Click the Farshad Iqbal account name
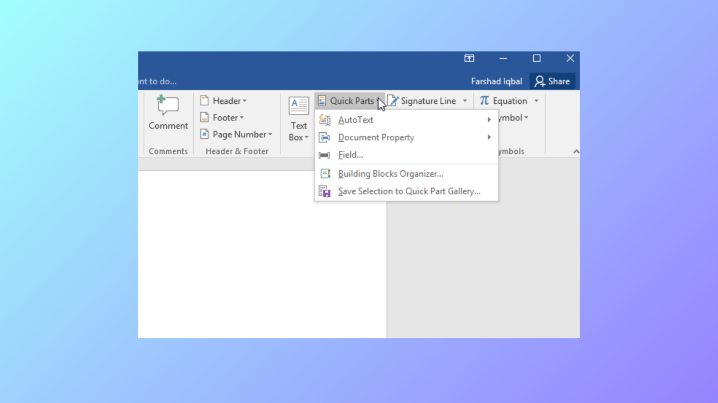This screenshot has width=718, height=403. (x=496, y=81)
